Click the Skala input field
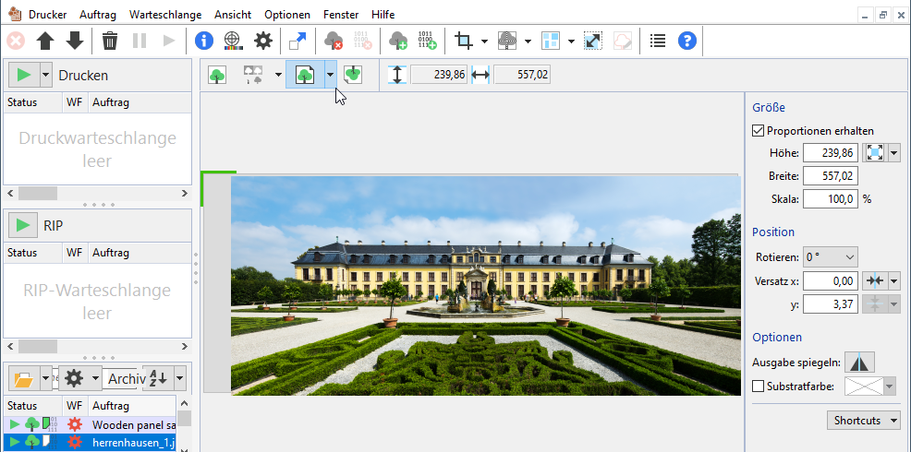The image size is (911, 452). [830, 198]
